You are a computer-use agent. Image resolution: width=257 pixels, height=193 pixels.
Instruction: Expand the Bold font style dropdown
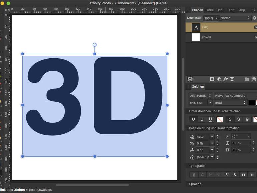(x=230, y=103)
